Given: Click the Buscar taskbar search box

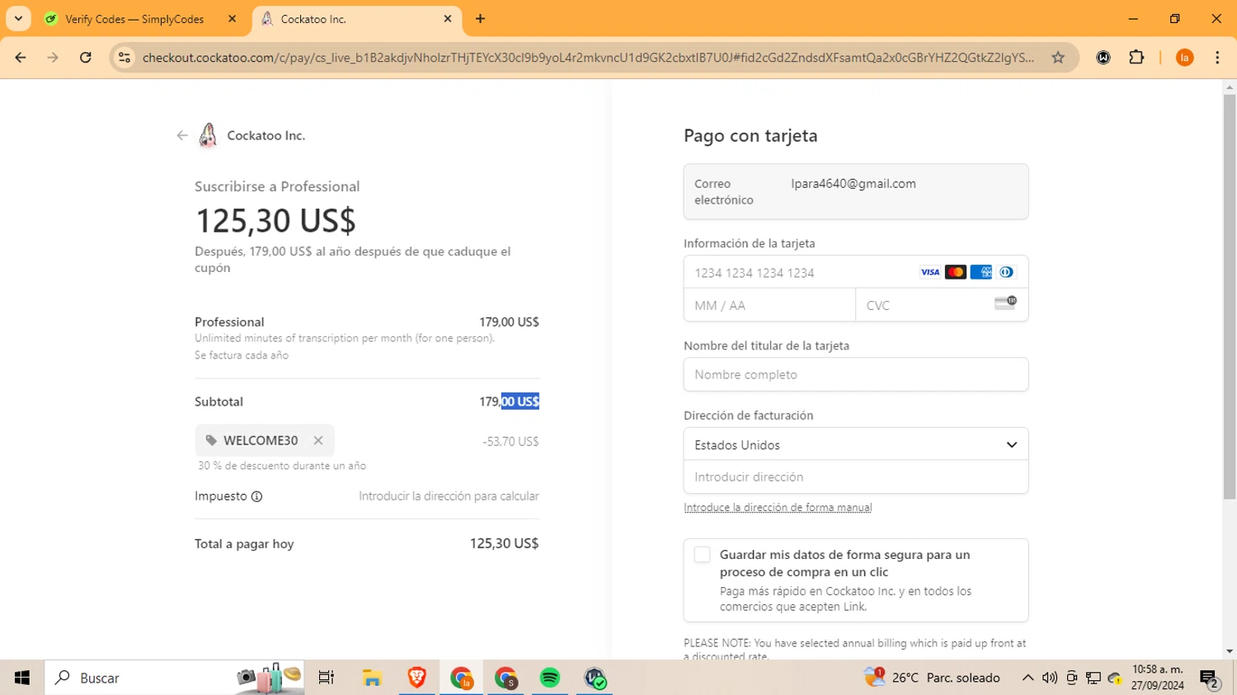Looking at the screenshot, I should (x=175, y=678).
